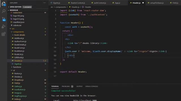The width and height of the screenshot is (181, 101).
Task: Open the DEBUG CONSOLE panel tab
Action: 92,86
